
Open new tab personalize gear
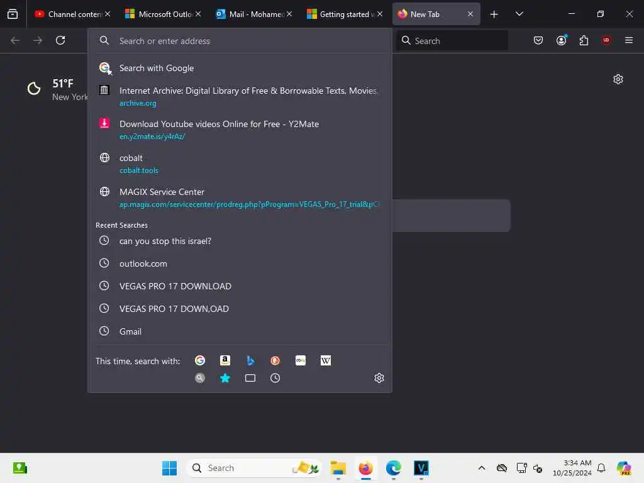pyautogui.click(x=618, y=79)
